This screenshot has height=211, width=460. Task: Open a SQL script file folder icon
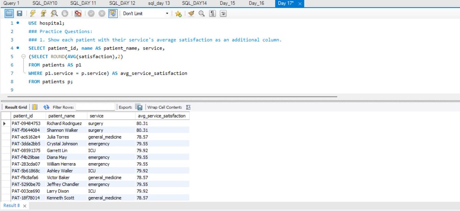(x=9, y=13)
